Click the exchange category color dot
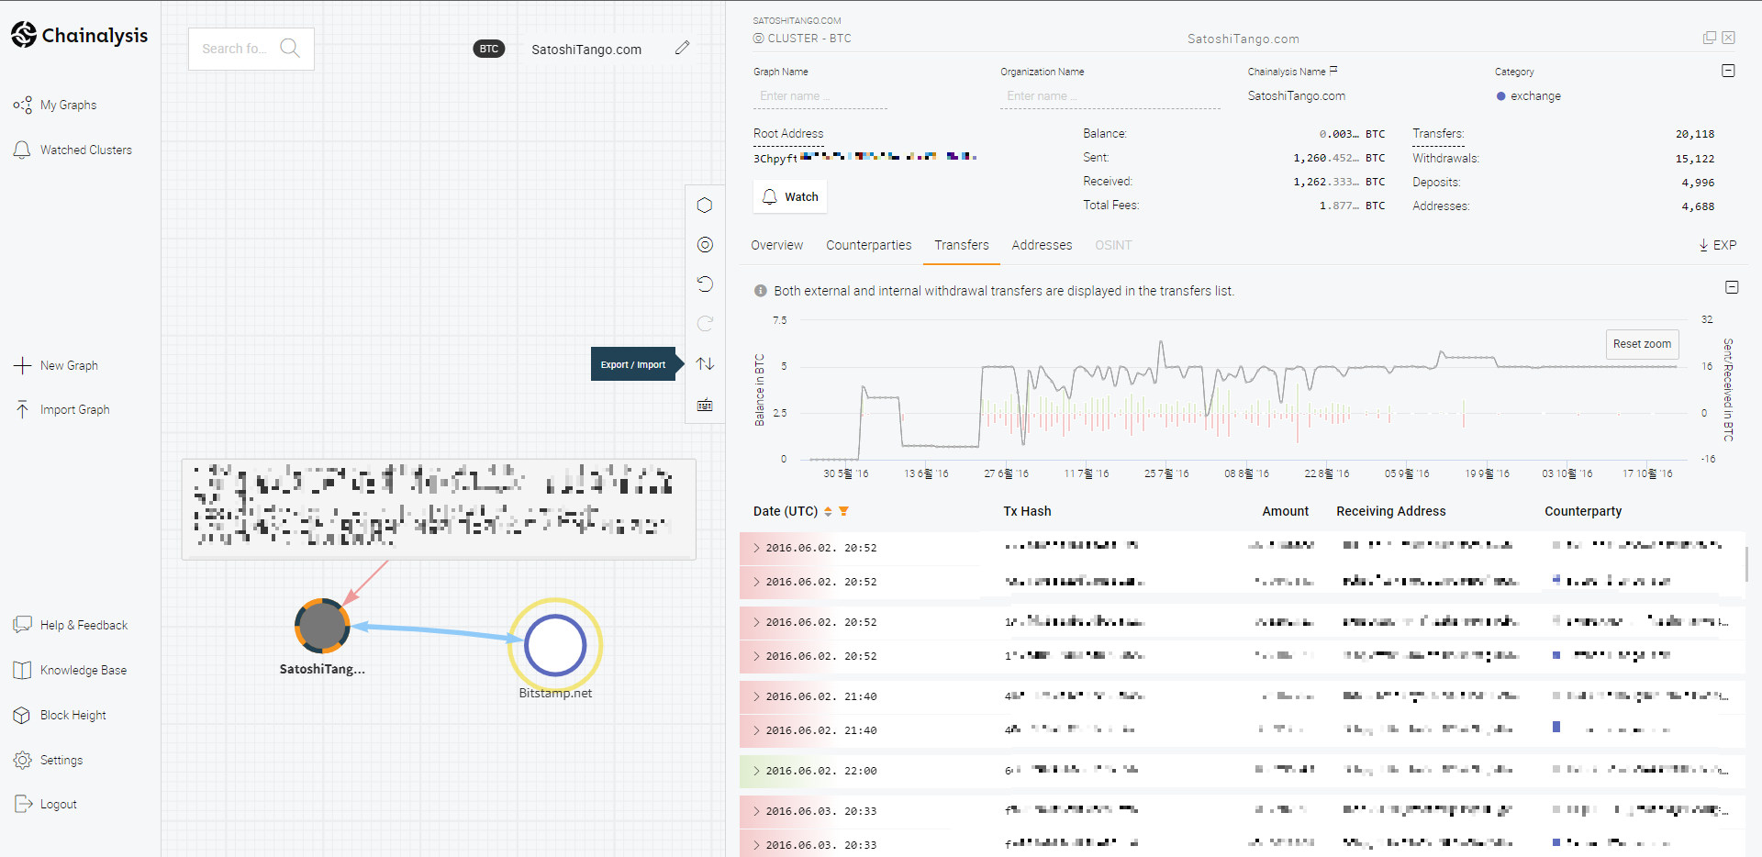Viewport: 1762px width, 857px height. pyautogui.click(x=1500, y=96)
